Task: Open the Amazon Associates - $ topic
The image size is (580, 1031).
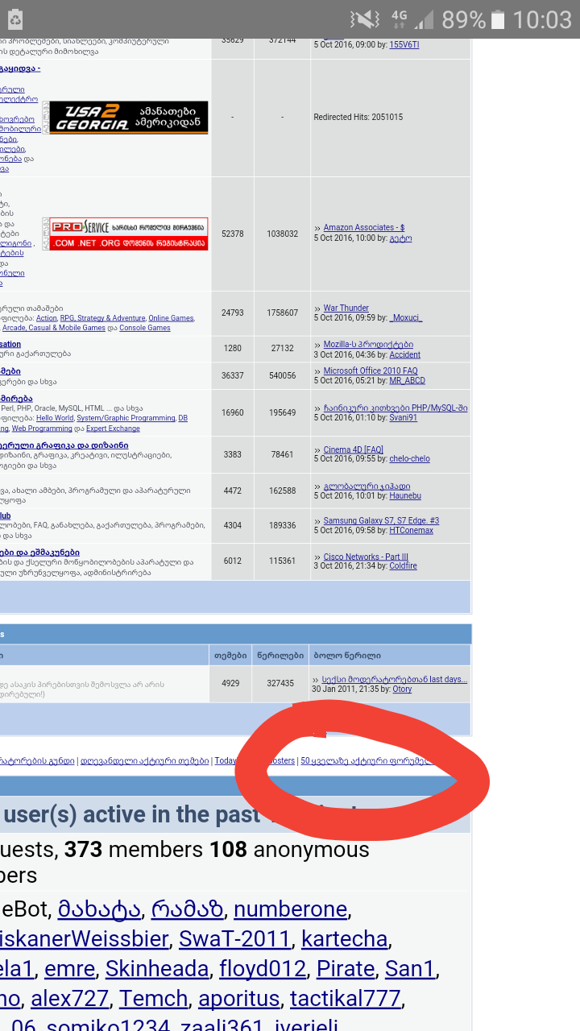Action: 364,228
